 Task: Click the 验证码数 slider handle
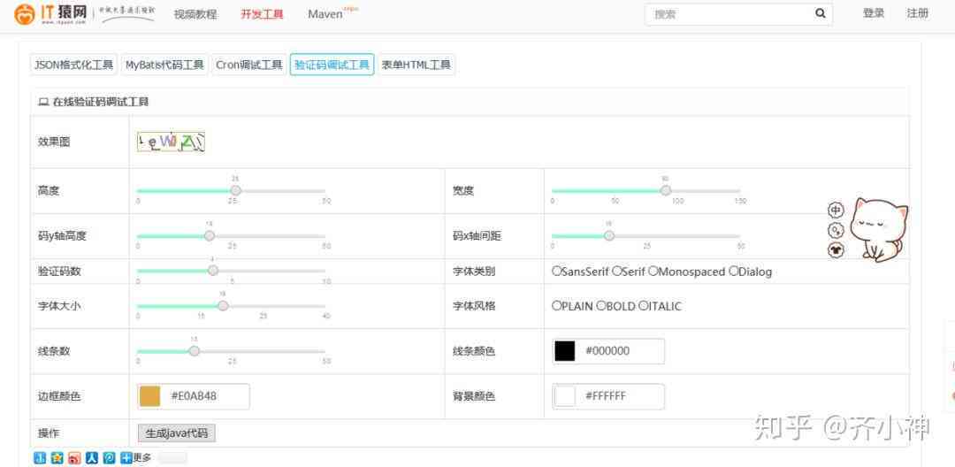(x=212, y=271)
